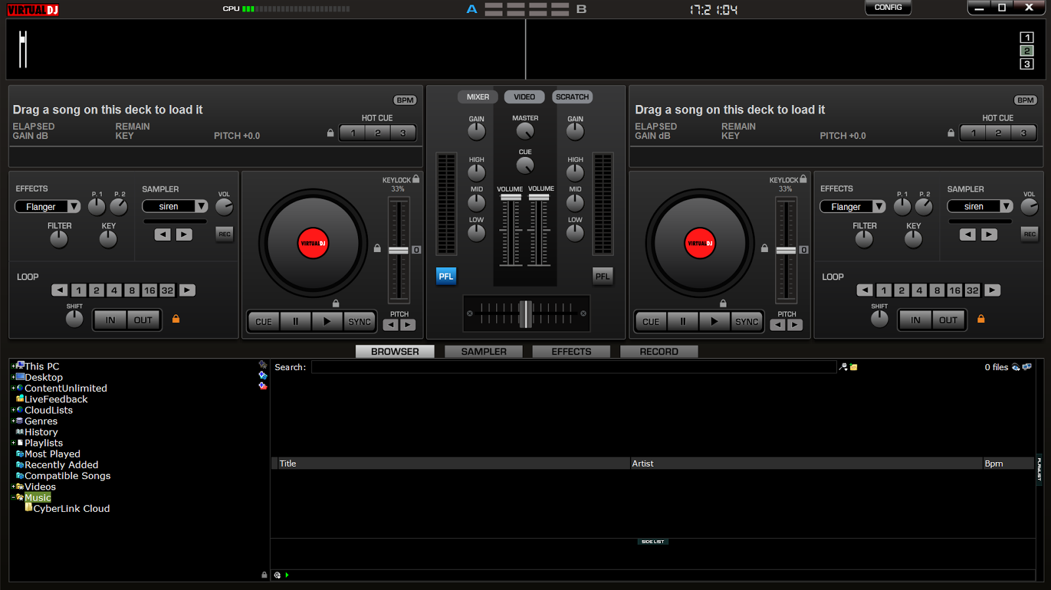Enable SYNC on right deck
This screenshot has height=590, width=1051.
click(x=747, y=322)
